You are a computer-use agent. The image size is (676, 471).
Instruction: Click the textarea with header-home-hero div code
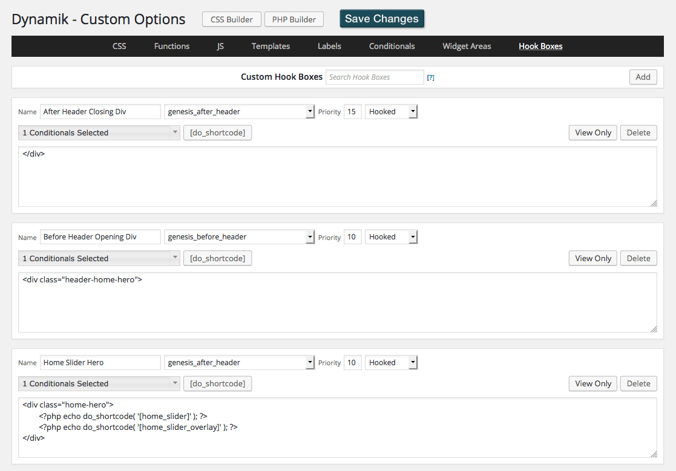(x=338, y=302)
